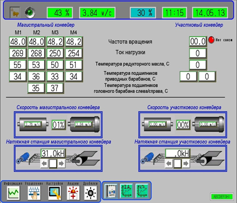Click the 11:15 time display
237x203 pixels.
pyautogui.click(x=175, y=13)
